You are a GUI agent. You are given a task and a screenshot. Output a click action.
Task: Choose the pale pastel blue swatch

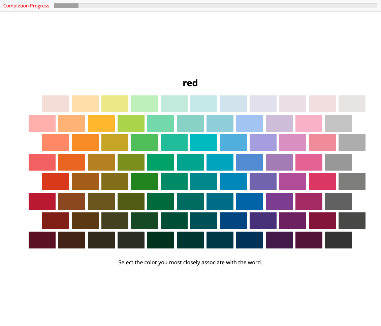pyautogui.click(x=233, y=104)
